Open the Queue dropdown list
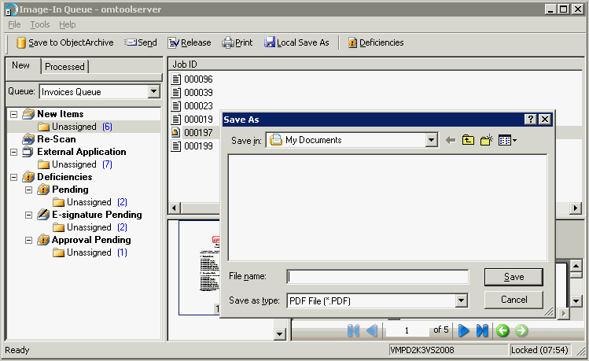 [153, 92]
